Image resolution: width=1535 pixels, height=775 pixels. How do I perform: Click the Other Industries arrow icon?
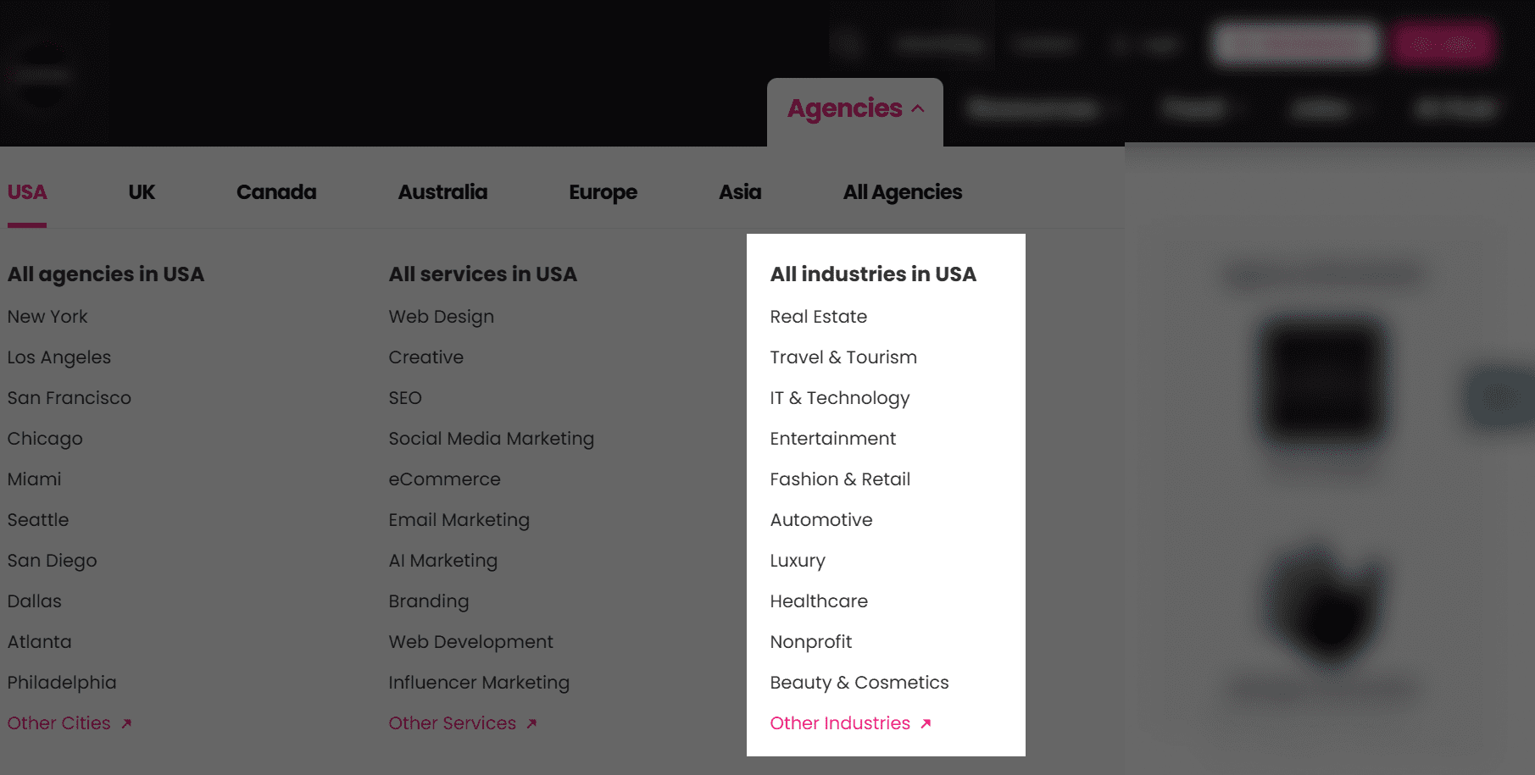[926, 723]
